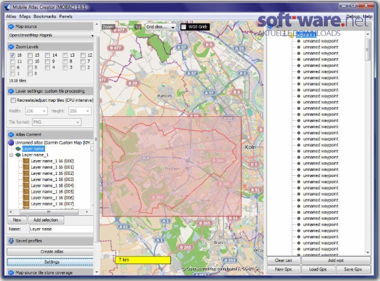Click the layer icon beside Layer name_1
The image size is (380, 281).
[x=18, y=155]
